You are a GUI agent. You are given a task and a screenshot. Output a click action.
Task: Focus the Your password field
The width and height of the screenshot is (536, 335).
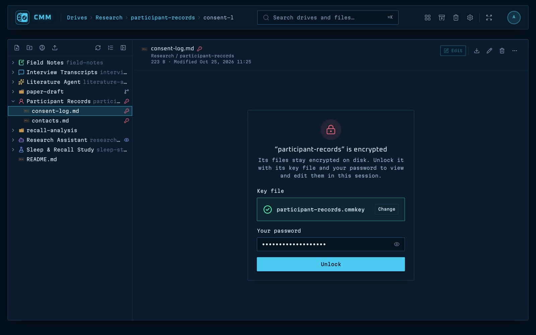331,244
